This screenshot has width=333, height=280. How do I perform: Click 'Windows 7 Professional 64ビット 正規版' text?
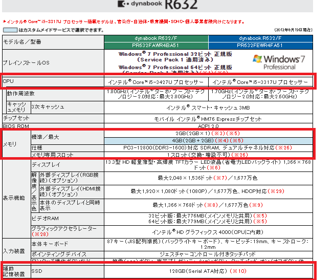click(x=175, y=68)
